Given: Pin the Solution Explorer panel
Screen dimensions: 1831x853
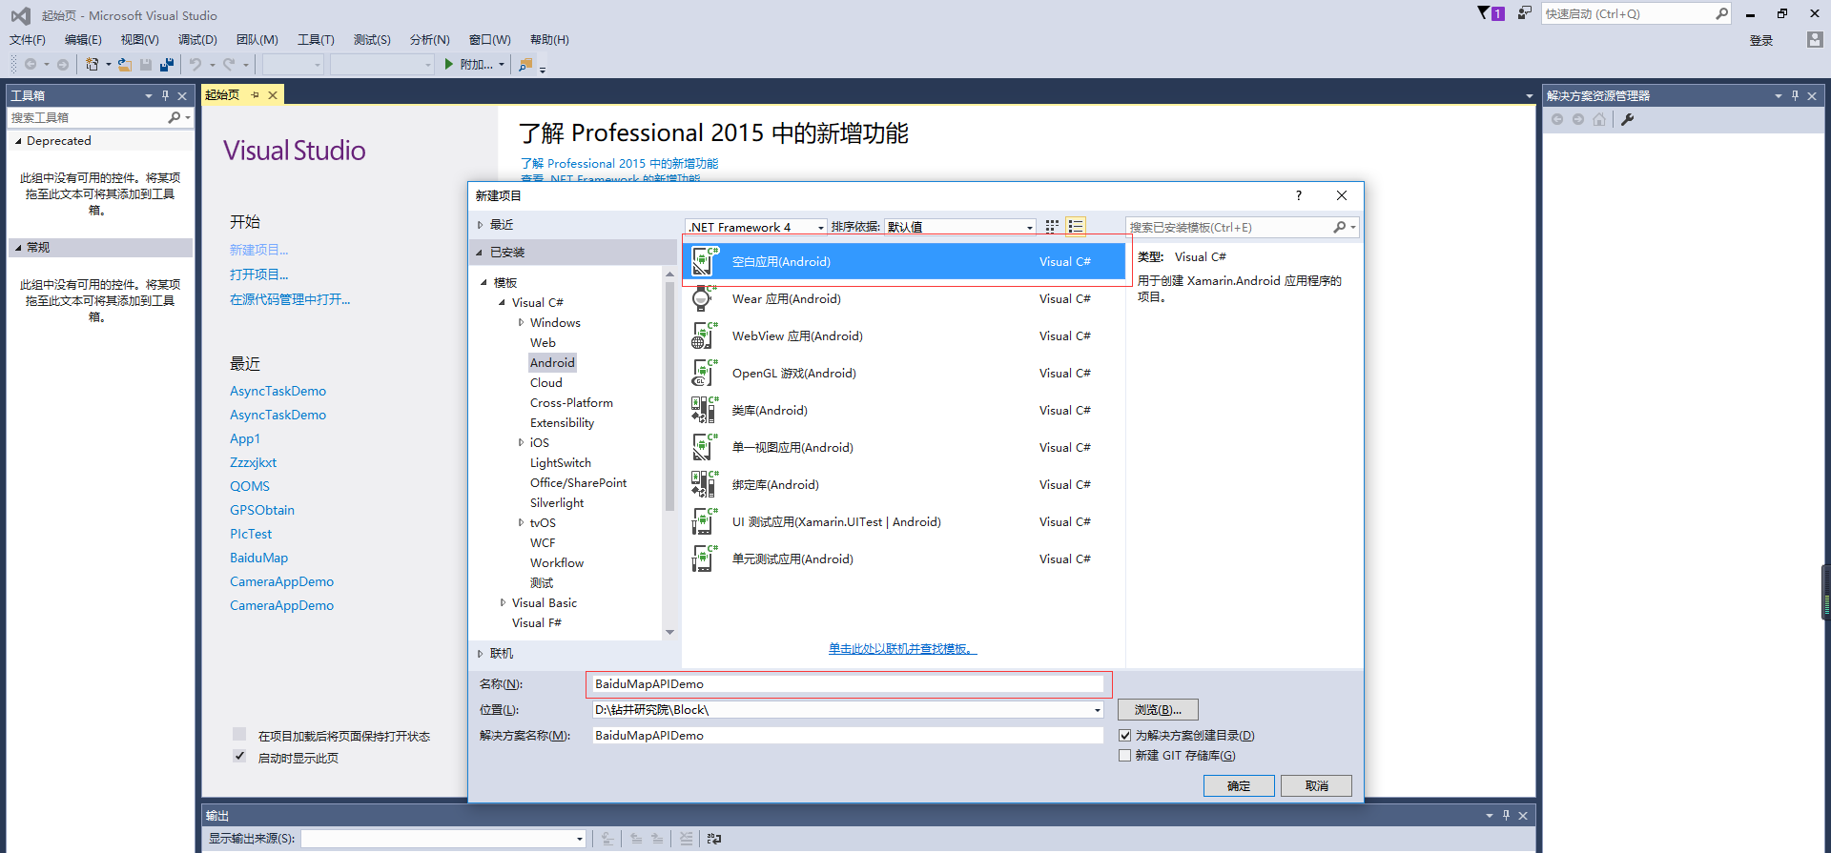Looking at the screenshot, I should tap(1796, 95).
